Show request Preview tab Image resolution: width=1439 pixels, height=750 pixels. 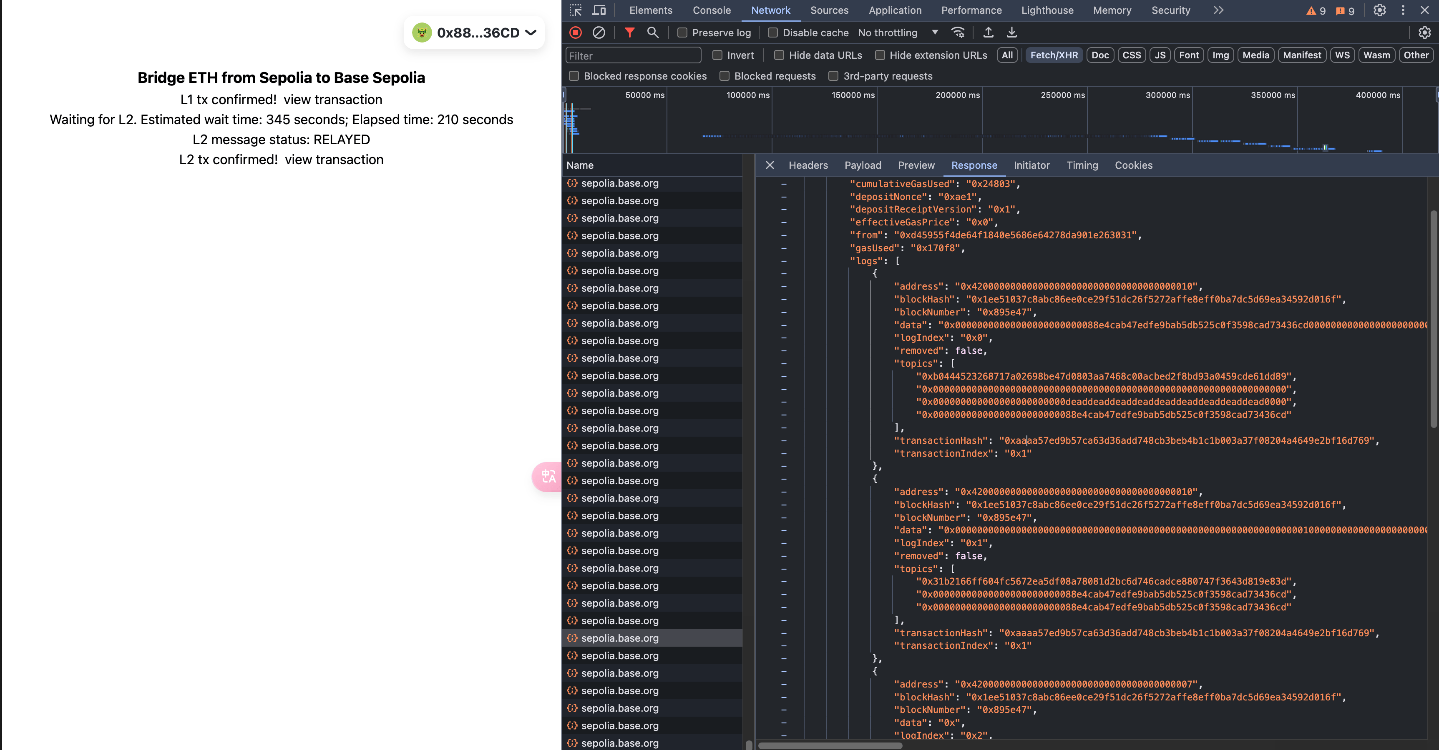click(916, 165)
